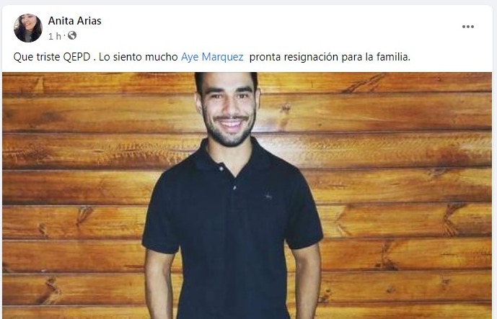Open the shared photo of the smiling man

[x=247, y=196]
